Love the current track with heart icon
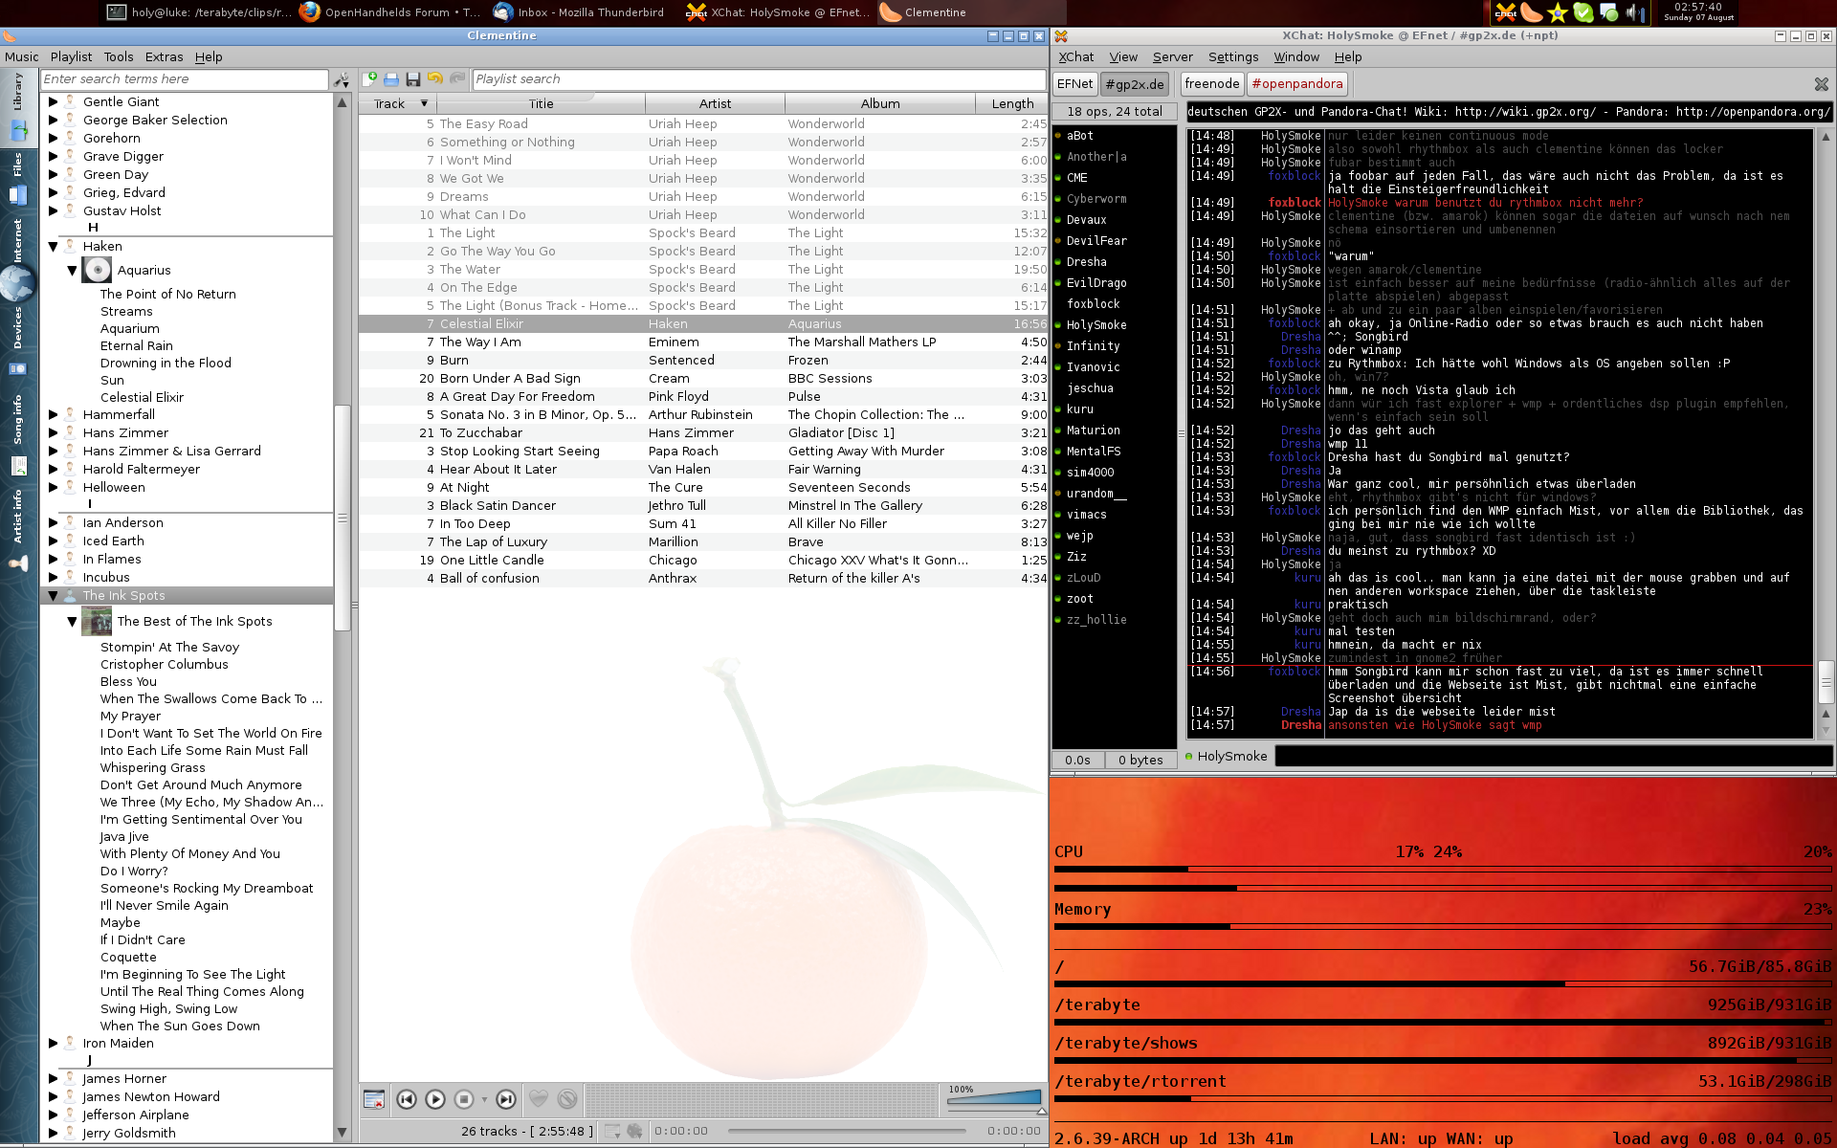The width and height of the screenshot is (1837, 1148). [x=539, y=1100]
